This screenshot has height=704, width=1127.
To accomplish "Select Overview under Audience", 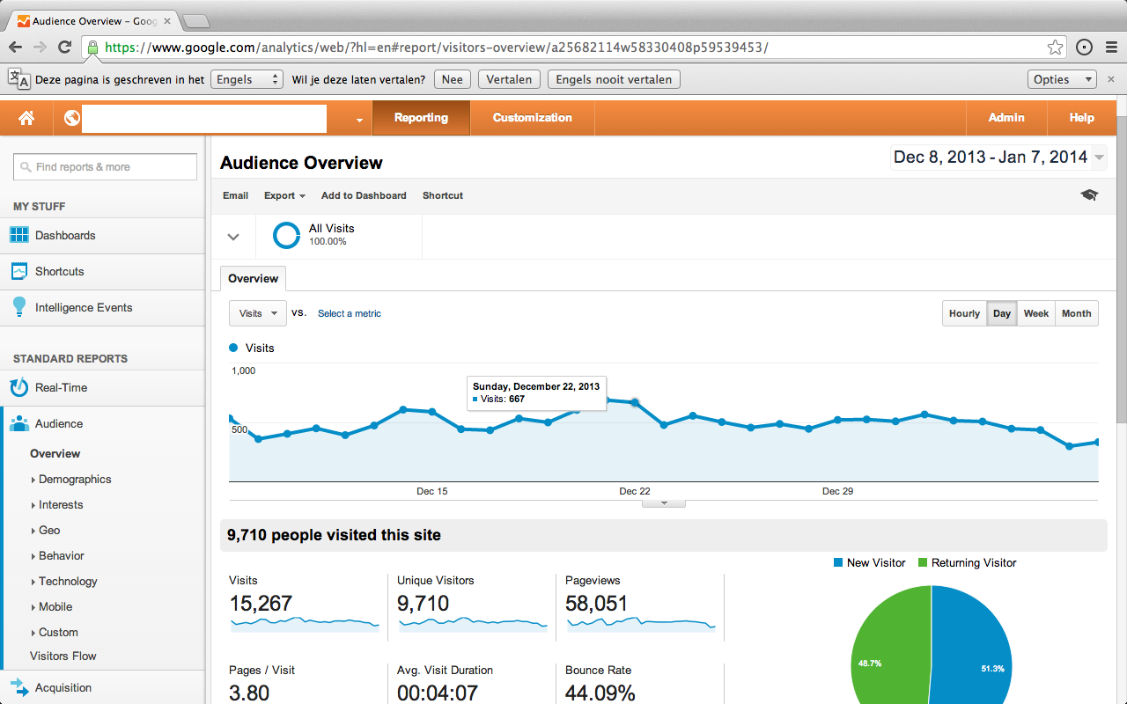I will click(55, 453).
